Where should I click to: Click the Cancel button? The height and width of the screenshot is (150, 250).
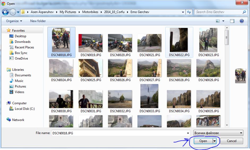[x=232, y=141]
